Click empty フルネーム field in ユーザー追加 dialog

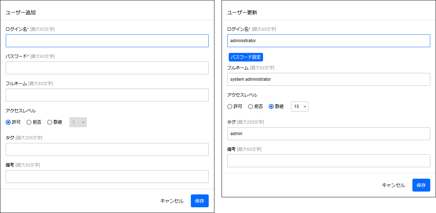coord(107,95)
